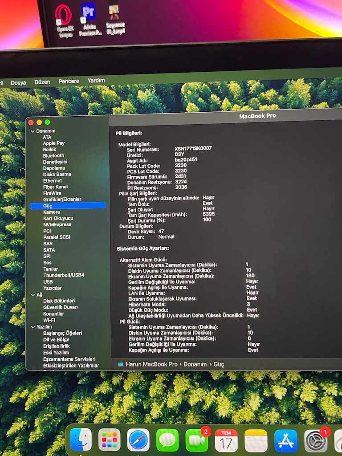Select Grafikler/Ekranlar in the sidebar

click(x=62, y=199)
